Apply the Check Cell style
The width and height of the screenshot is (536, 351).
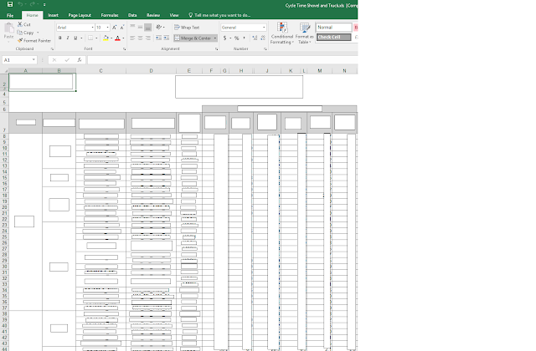click(333, 37)
